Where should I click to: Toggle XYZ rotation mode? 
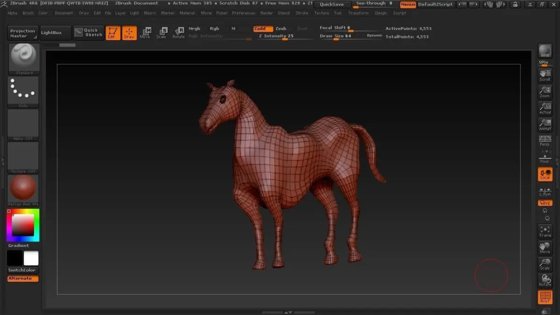click(545, 203)
